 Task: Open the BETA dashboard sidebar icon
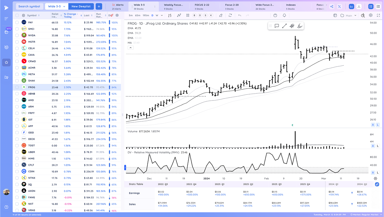click(6, 32)
